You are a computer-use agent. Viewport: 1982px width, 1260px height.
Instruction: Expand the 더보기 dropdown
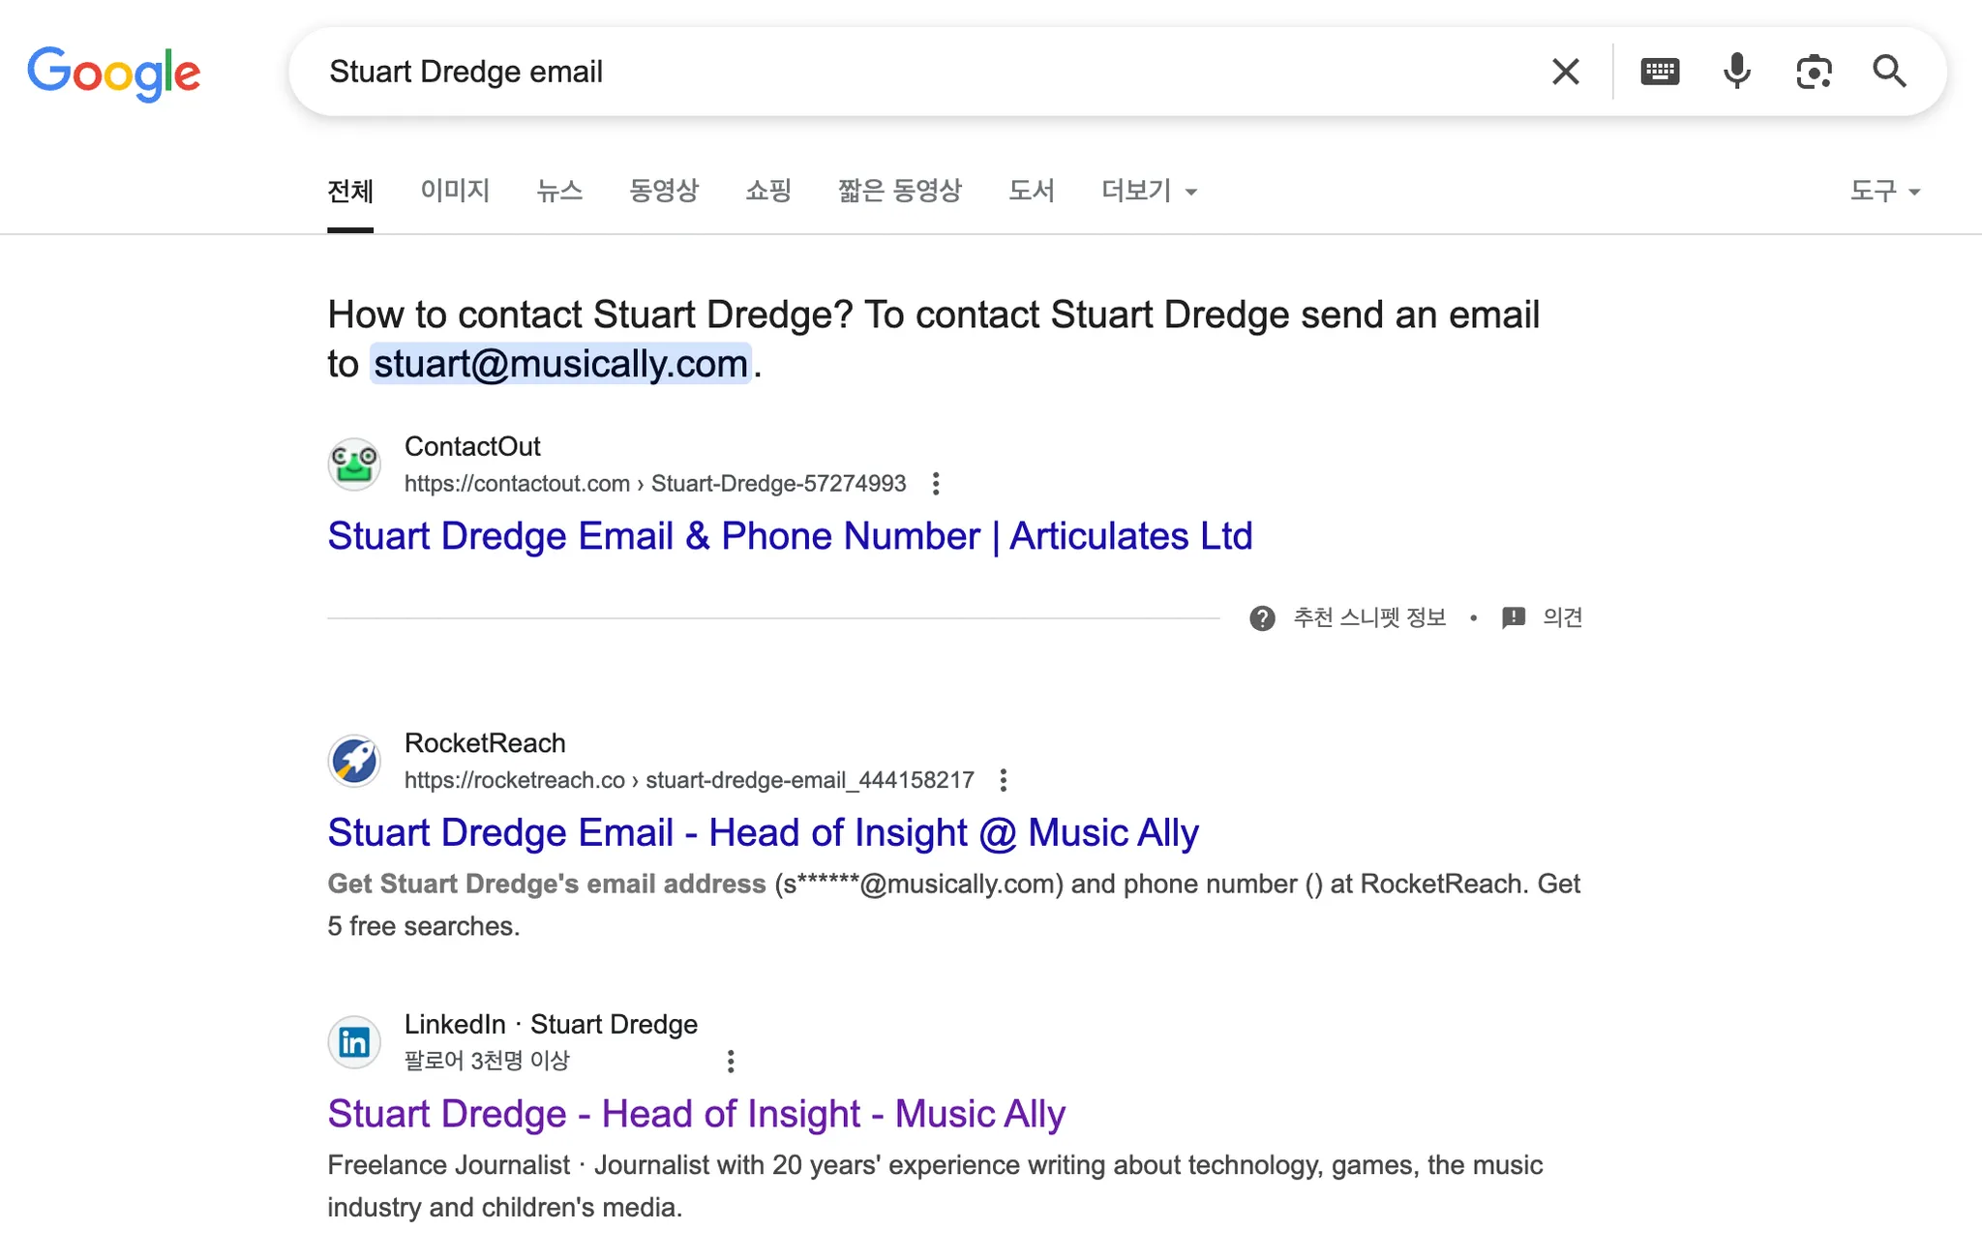[1149, 191]
